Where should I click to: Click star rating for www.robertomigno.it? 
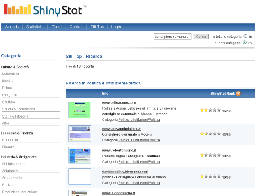tap(210, 155)
